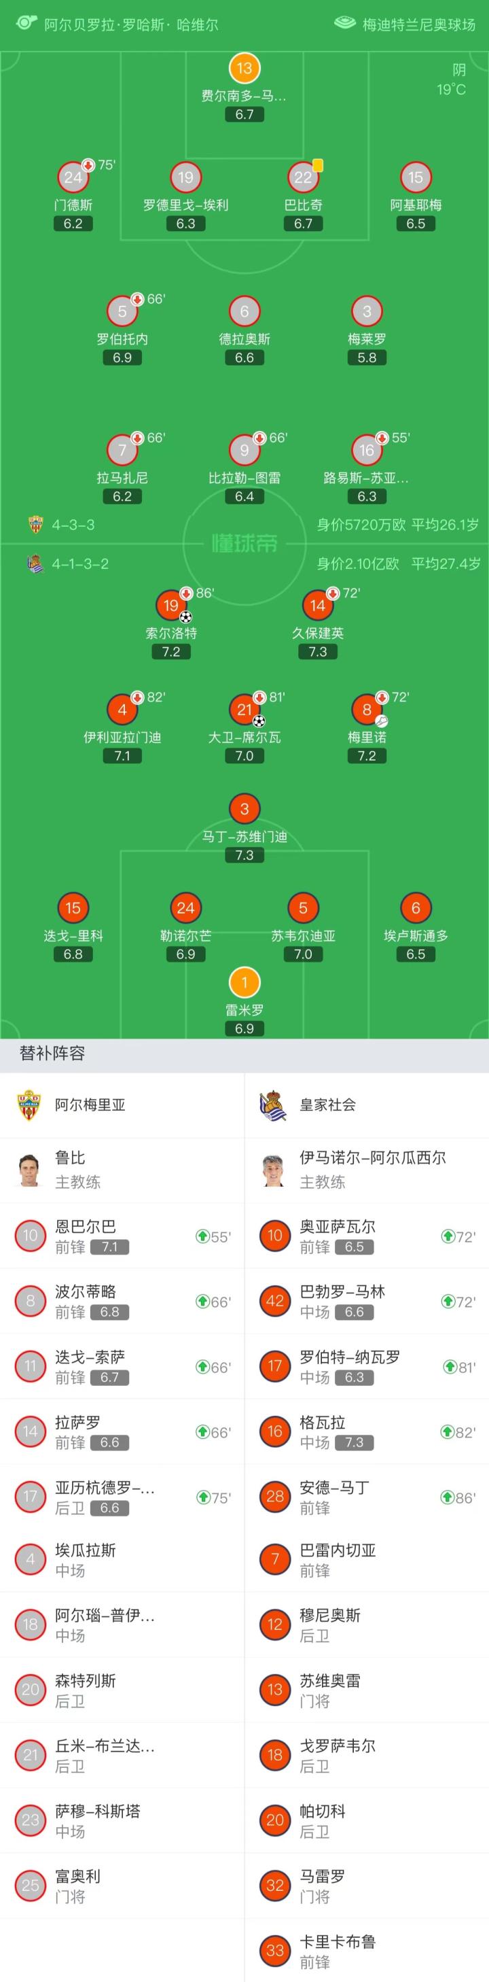Open coach 伊马诺尔-阿尔瓜西尔 profile photo
The height and width of the screenshot is (1982, 489).
point(274,1170)
